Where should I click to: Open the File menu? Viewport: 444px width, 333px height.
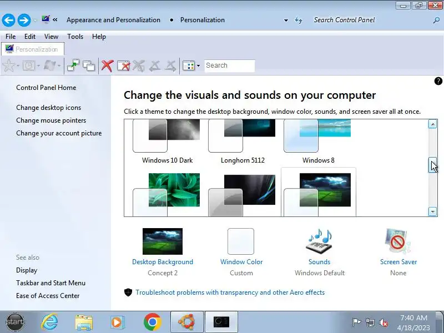[x=11, y=37]
